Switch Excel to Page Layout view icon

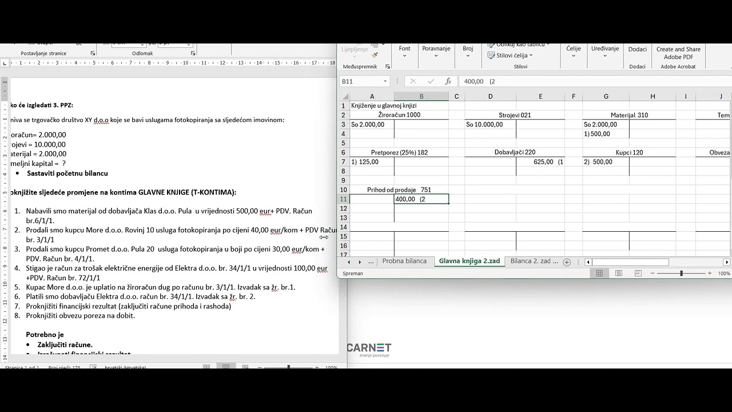619,274
